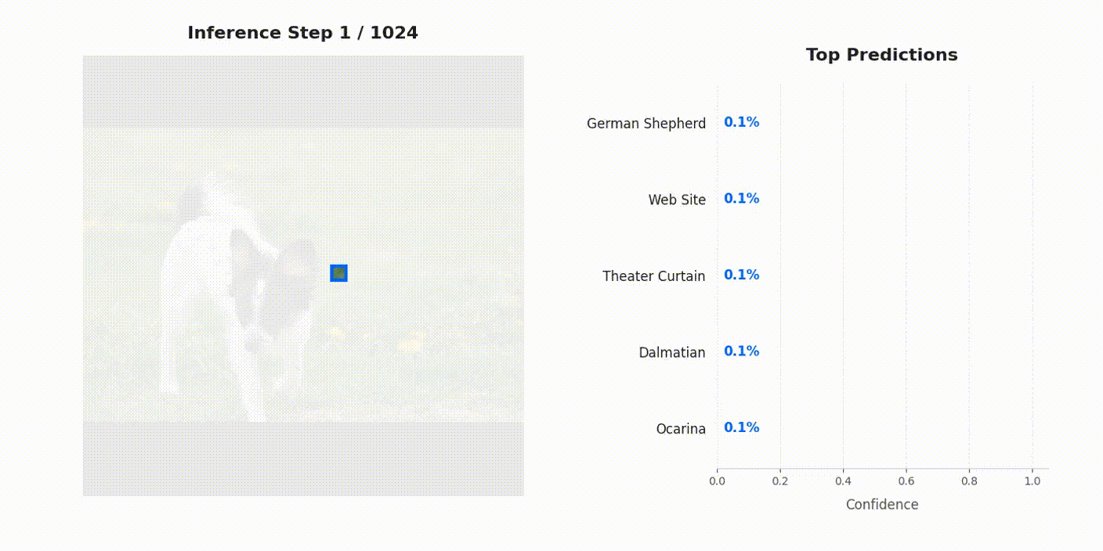Click the Ocarina prediction label
The image size is (1103, 551).
[x=681, y=429]
